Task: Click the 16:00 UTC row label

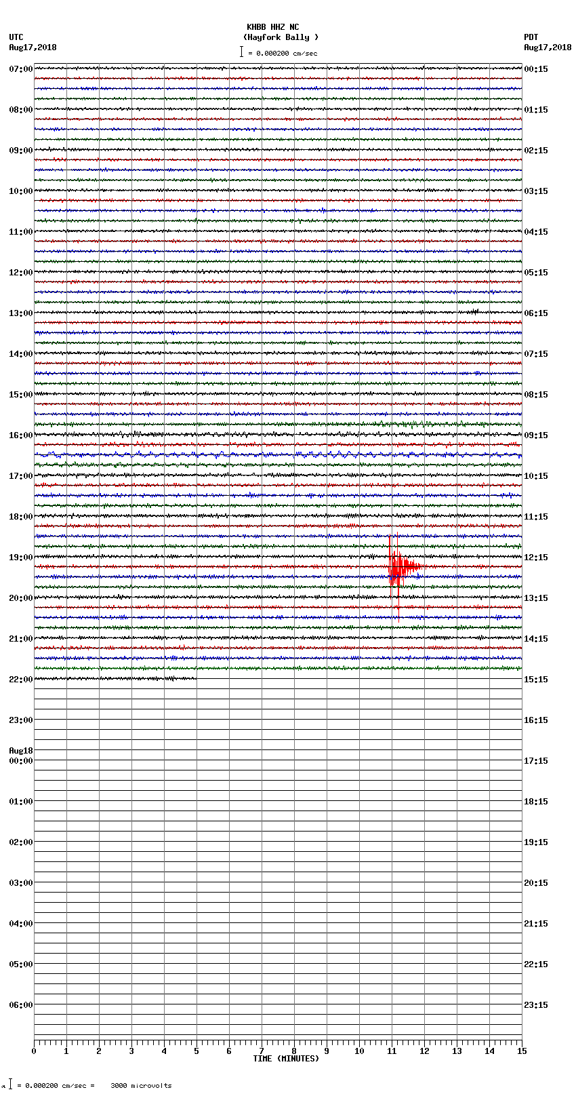Action: pyautogui.click(x=21, y=435)
